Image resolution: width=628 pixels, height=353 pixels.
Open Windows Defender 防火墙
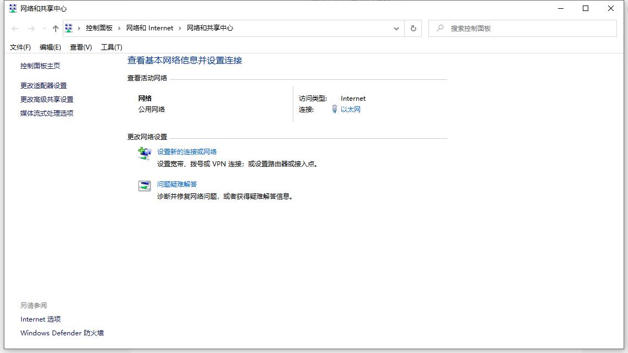(62, 333)
